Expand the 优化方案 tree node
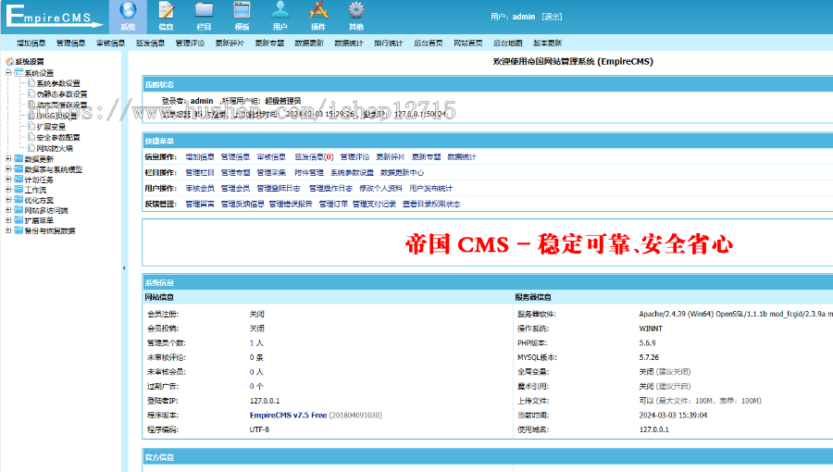833x472 pixels. coord(8,200)
